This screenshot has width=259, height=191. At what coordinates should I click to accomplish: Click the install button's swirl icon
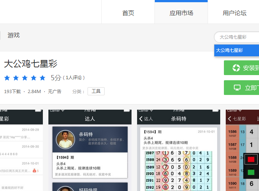(x=236, y=68)
